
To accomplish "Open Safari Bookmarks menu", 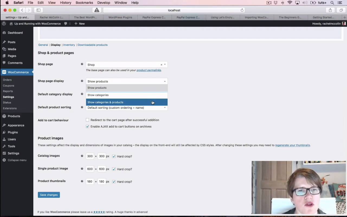I will (84, 3).
